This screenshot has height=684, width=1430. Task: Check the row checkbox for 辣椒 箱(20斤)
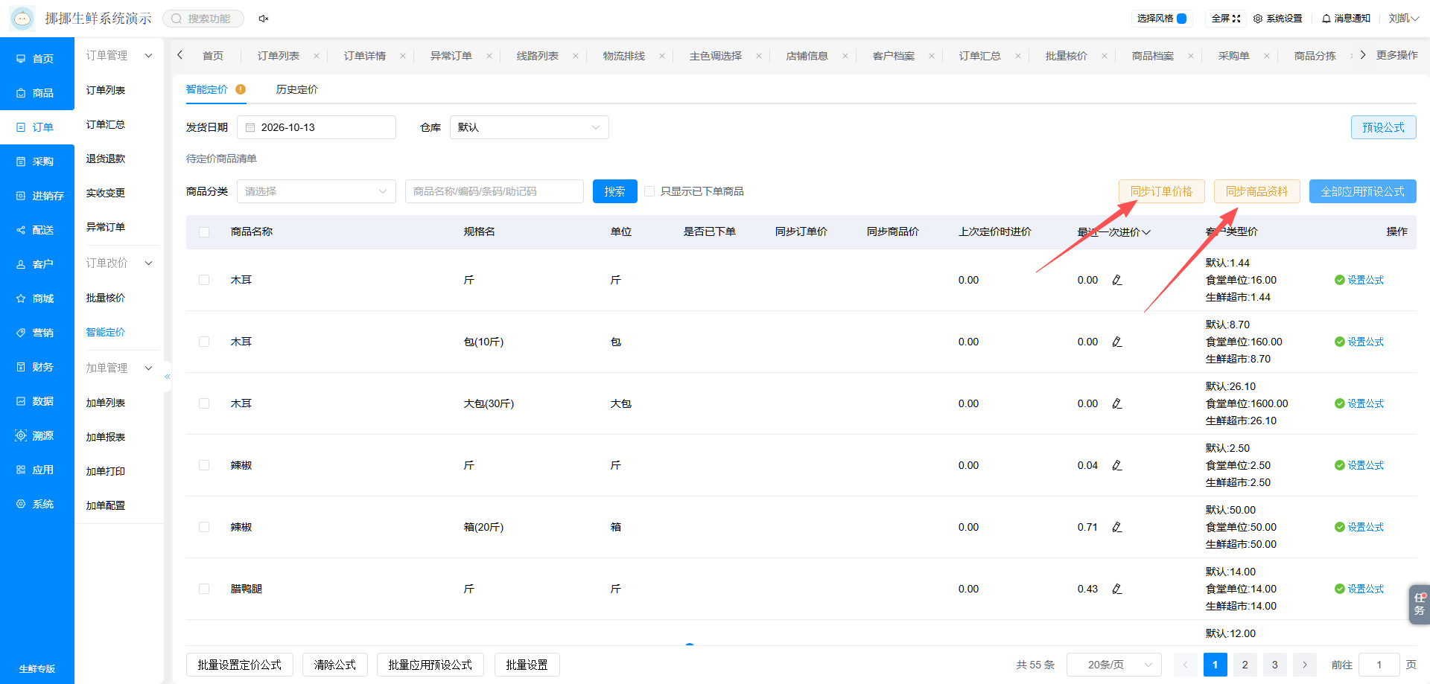pos(204,527)
